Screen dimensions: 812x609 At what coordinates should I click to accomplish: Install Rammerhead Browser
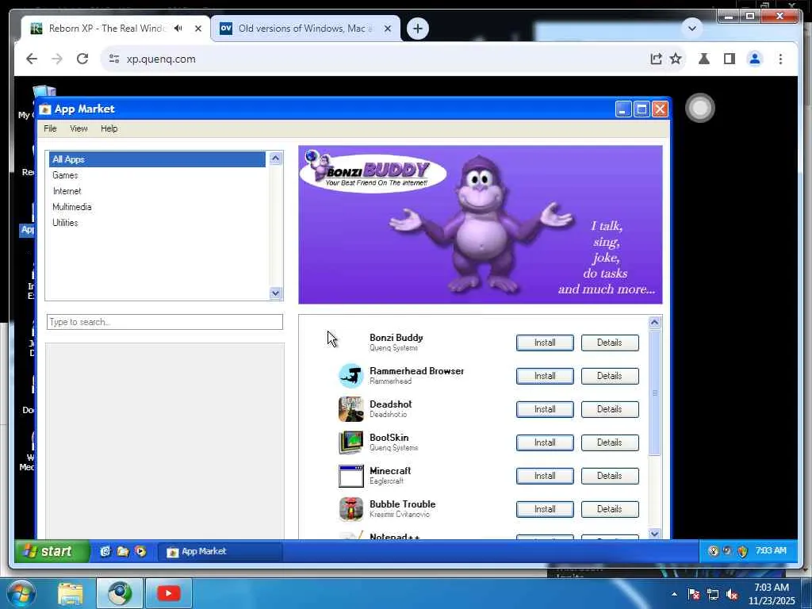coord(545,376)
